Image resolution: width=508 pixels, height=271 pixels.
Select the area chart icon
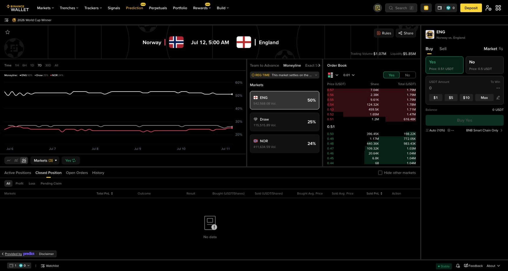pyautogui.click(x=24, y=160)
